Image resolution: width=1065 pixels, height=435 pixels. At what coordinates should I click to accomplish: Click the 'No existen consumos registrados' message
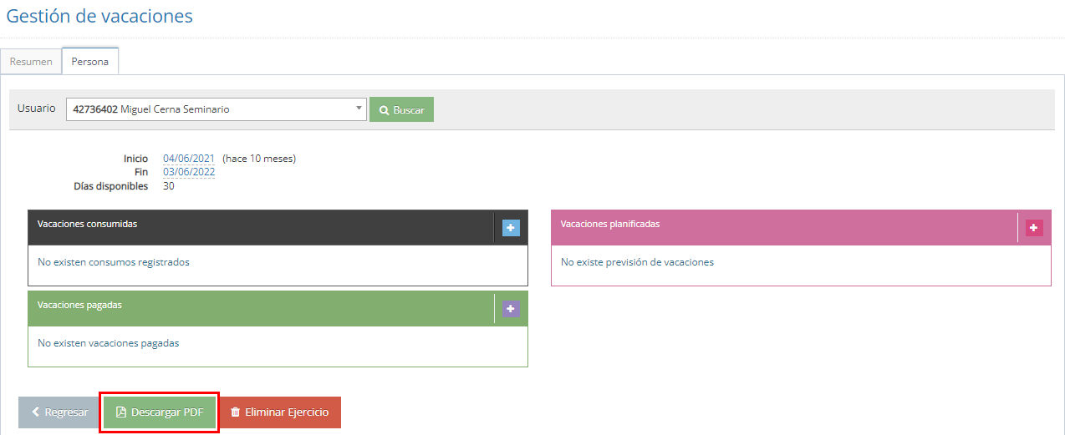point(114,262)
